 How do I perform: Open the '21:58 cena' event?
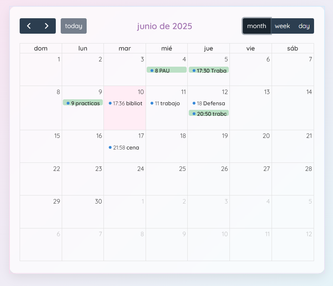point(125,147)
